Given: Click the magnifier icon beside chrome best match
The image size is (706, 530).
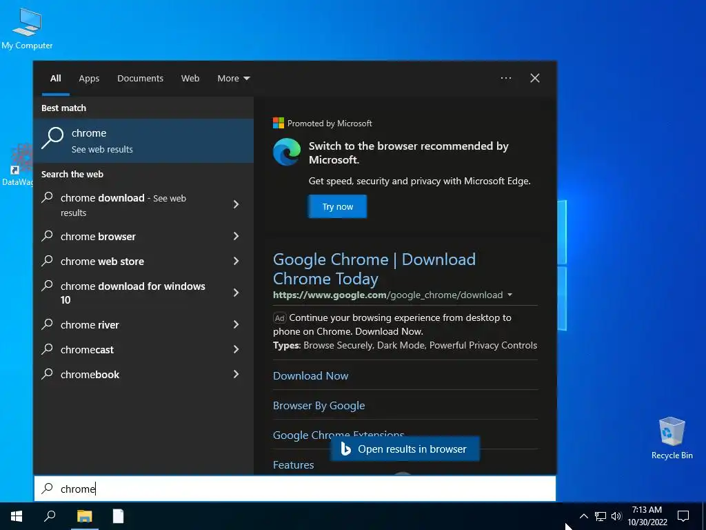Looking at the screenshot, I should coord(52,138).
